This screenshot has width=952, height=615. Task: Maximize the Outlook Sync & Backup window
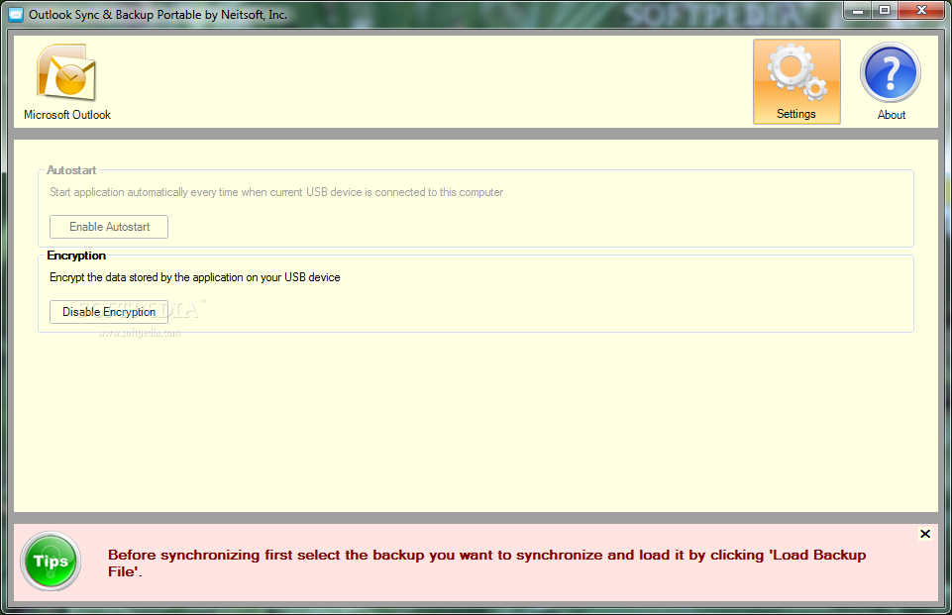885,11
